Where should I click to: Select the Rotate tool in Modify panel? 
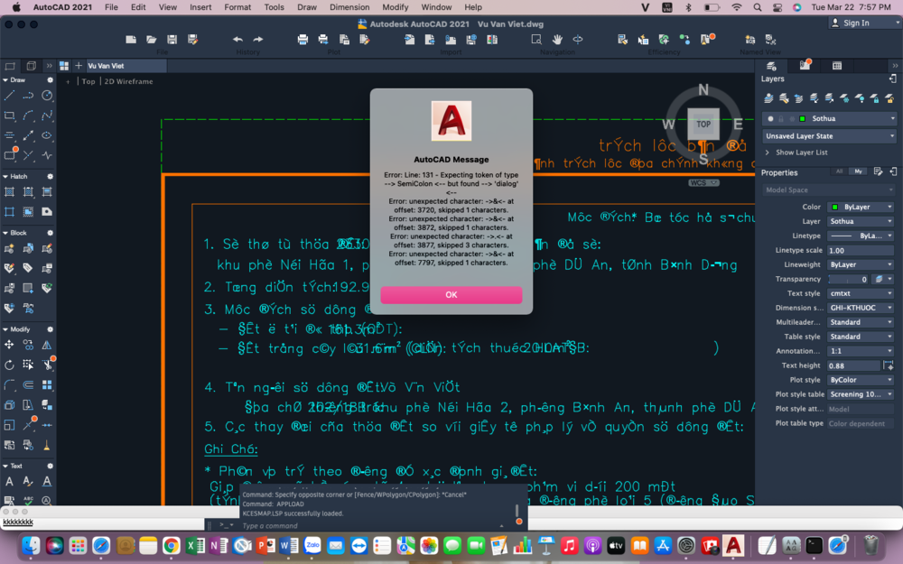(x=9, y=365)
